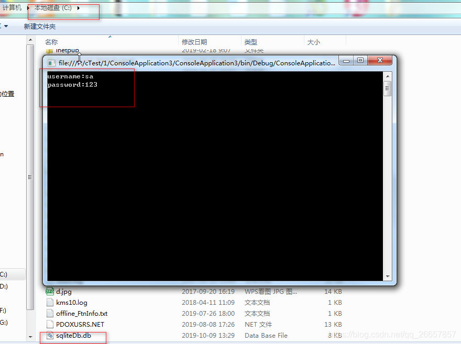Viewport: 461px width, 344px height.
Task: Click date 2019-08-08 17:26 of PDOXUSRS.NET
Action: [208, 325]
